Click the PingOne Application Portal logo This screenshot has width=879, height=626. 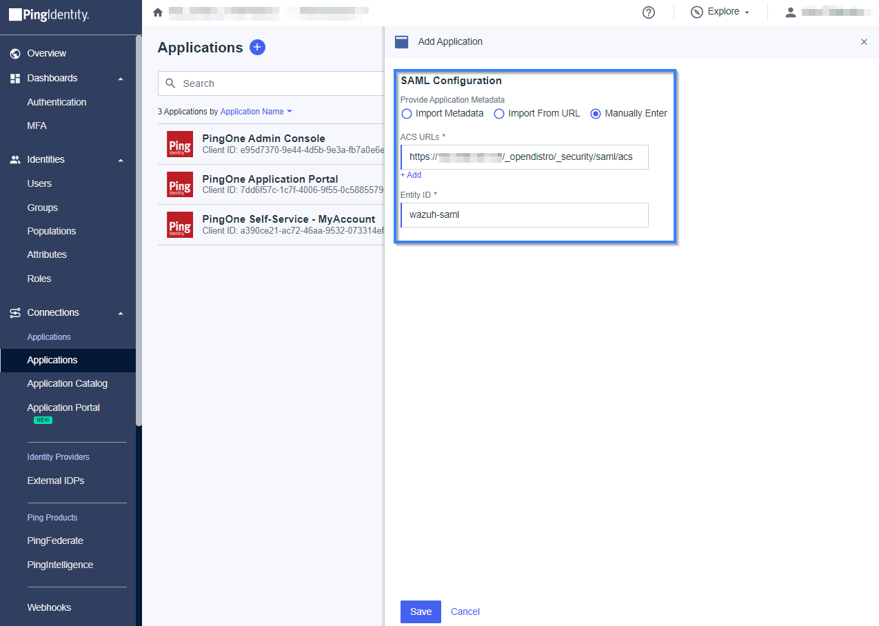tap(180, 185)
